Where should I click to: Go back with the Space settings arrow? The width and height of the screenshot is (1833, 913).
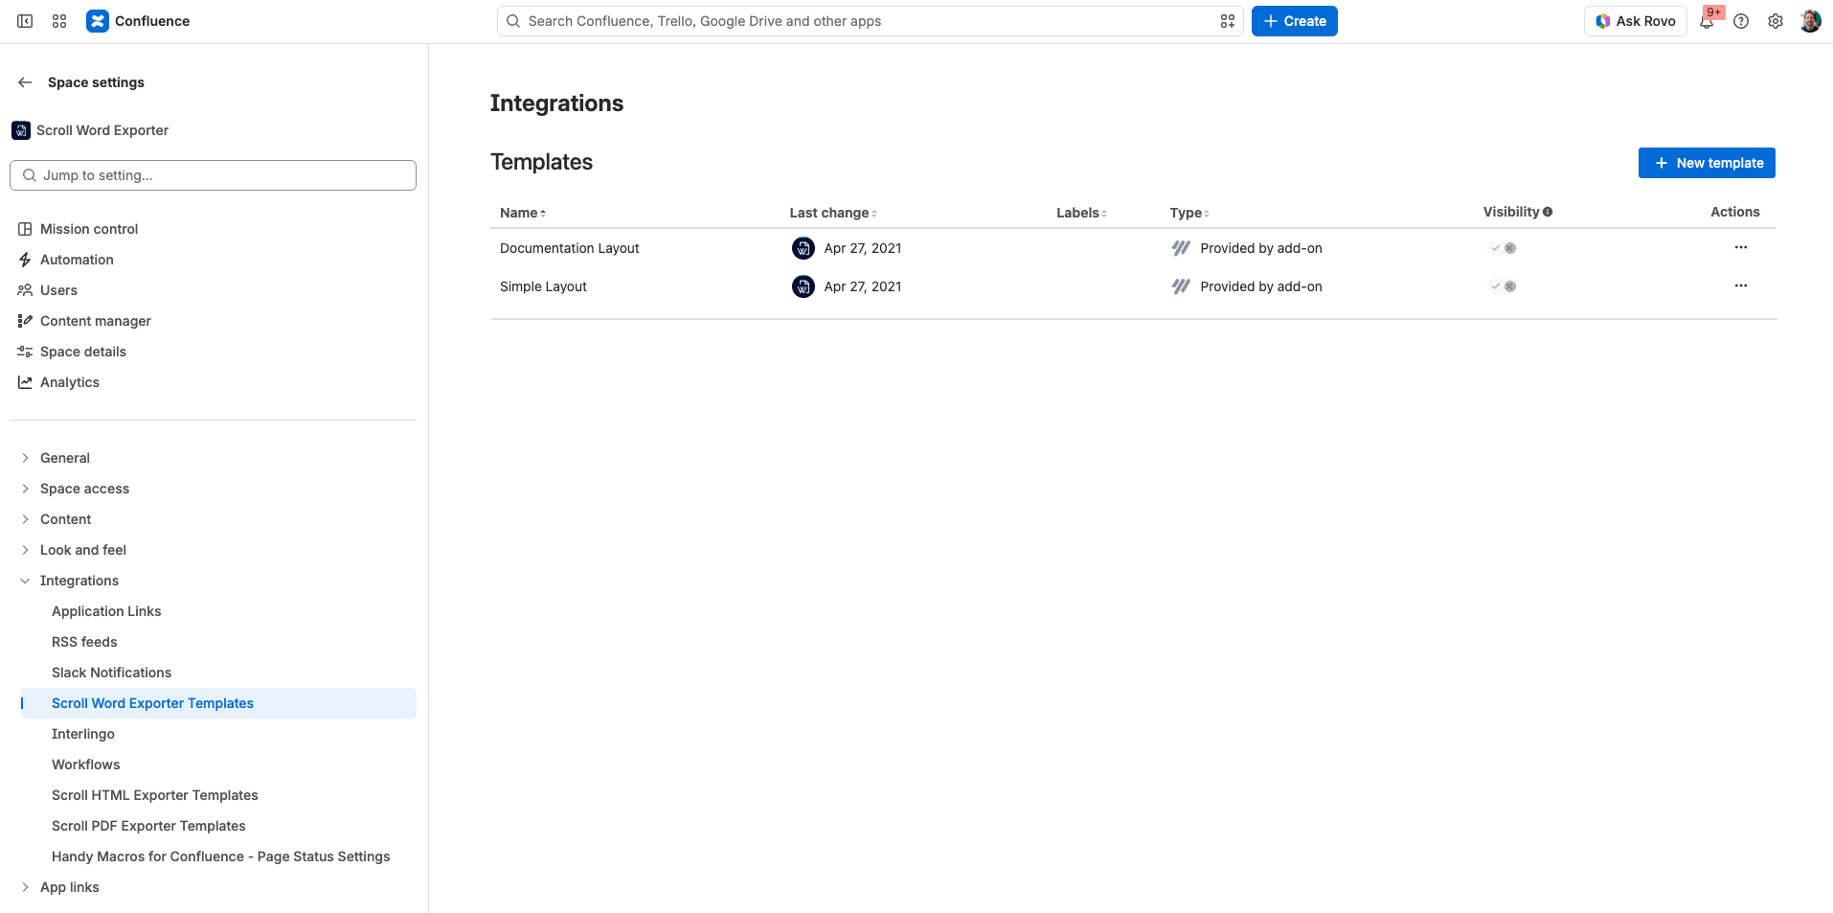[x=25, y=82]
